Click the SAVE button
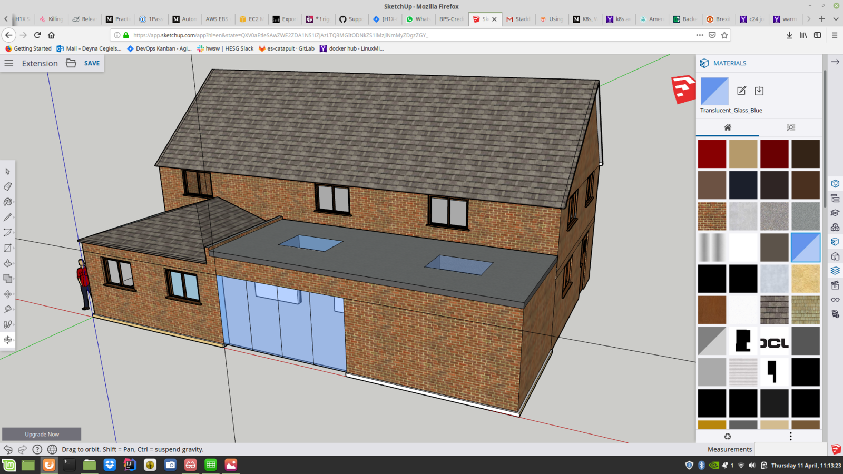 (92, 63)
